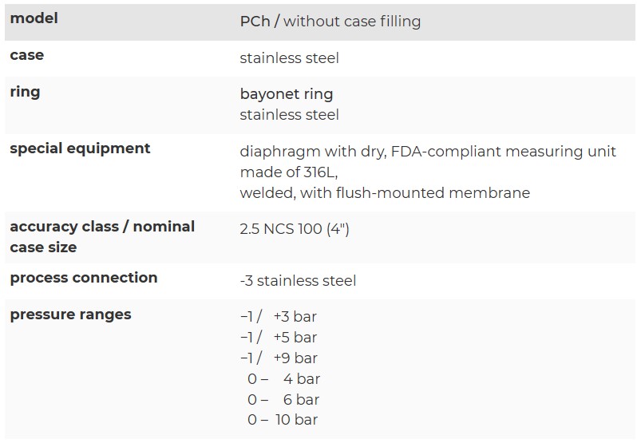Click the "diaphragm with dry, FDA-compliant" line
Screen dimensions: 637x443
[x=428, y=152]
